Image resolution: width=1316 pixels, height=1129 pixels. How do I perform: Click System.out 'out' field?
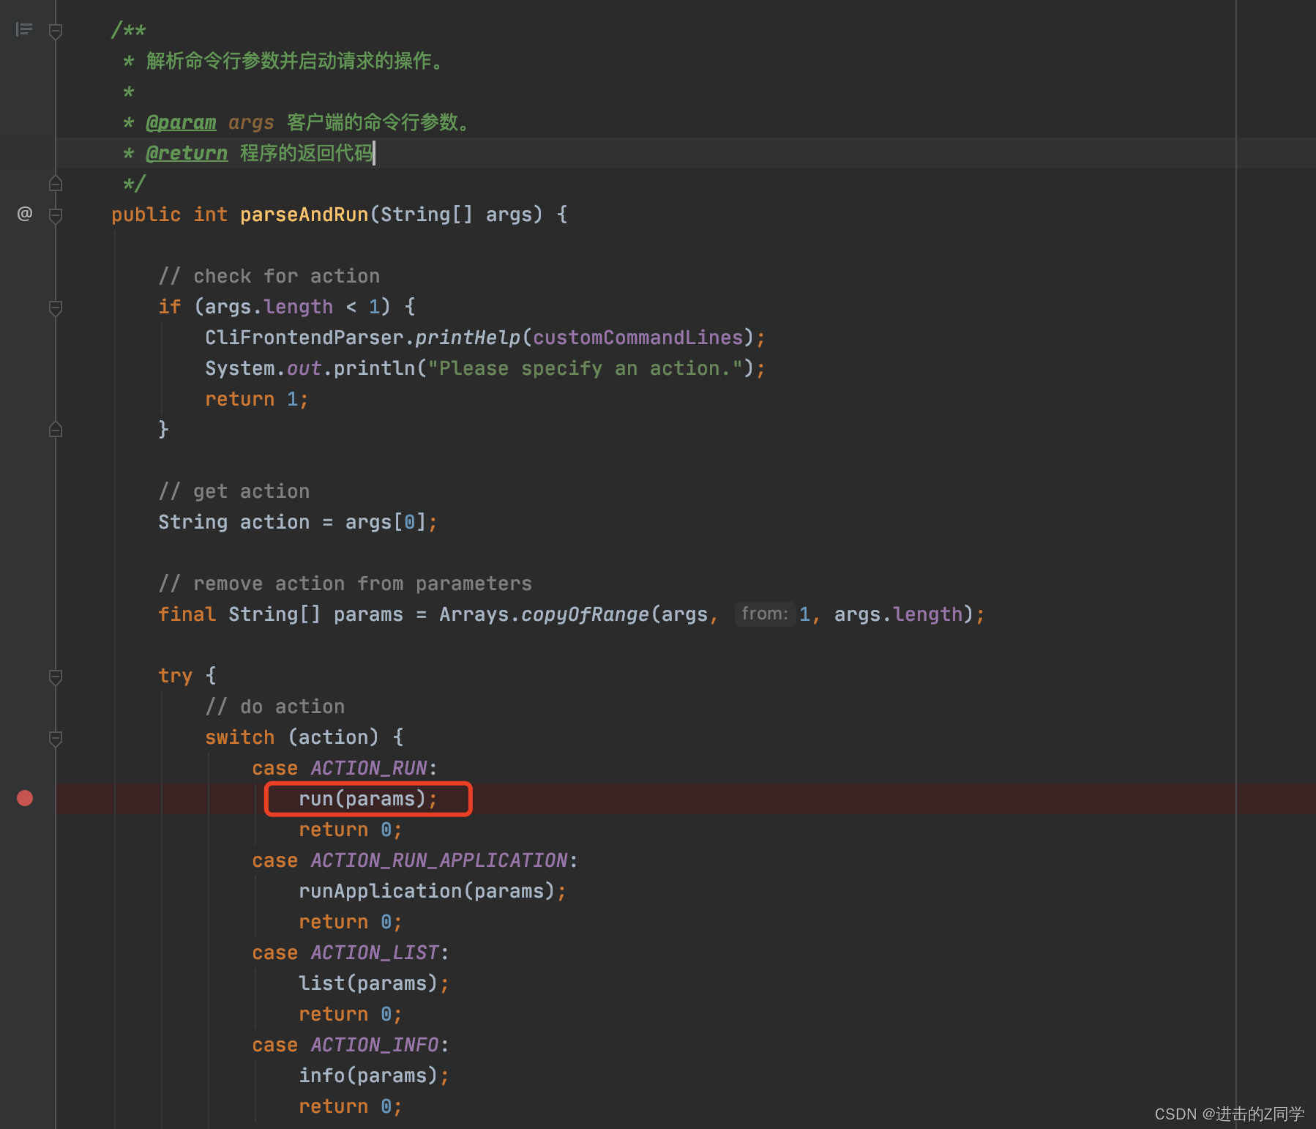coord(304,368)
